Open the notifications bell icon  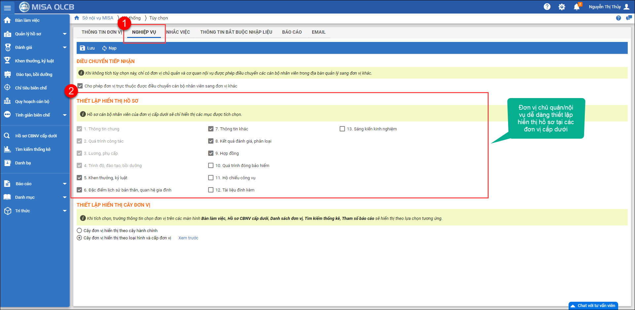(577, 7)
